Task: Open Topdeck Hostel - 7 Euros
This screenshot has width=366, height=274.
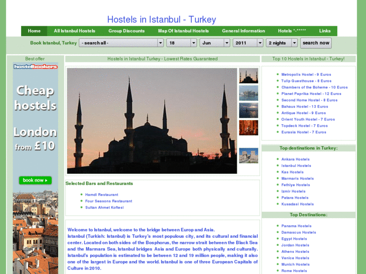Action: coord(305,126)
